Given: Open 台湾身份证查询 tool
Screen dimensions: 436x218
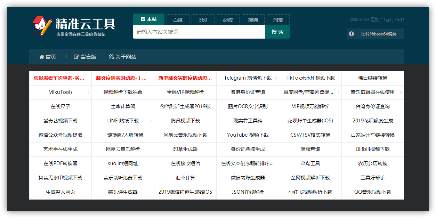Looking at the screenshot, I should pos(373,107).
